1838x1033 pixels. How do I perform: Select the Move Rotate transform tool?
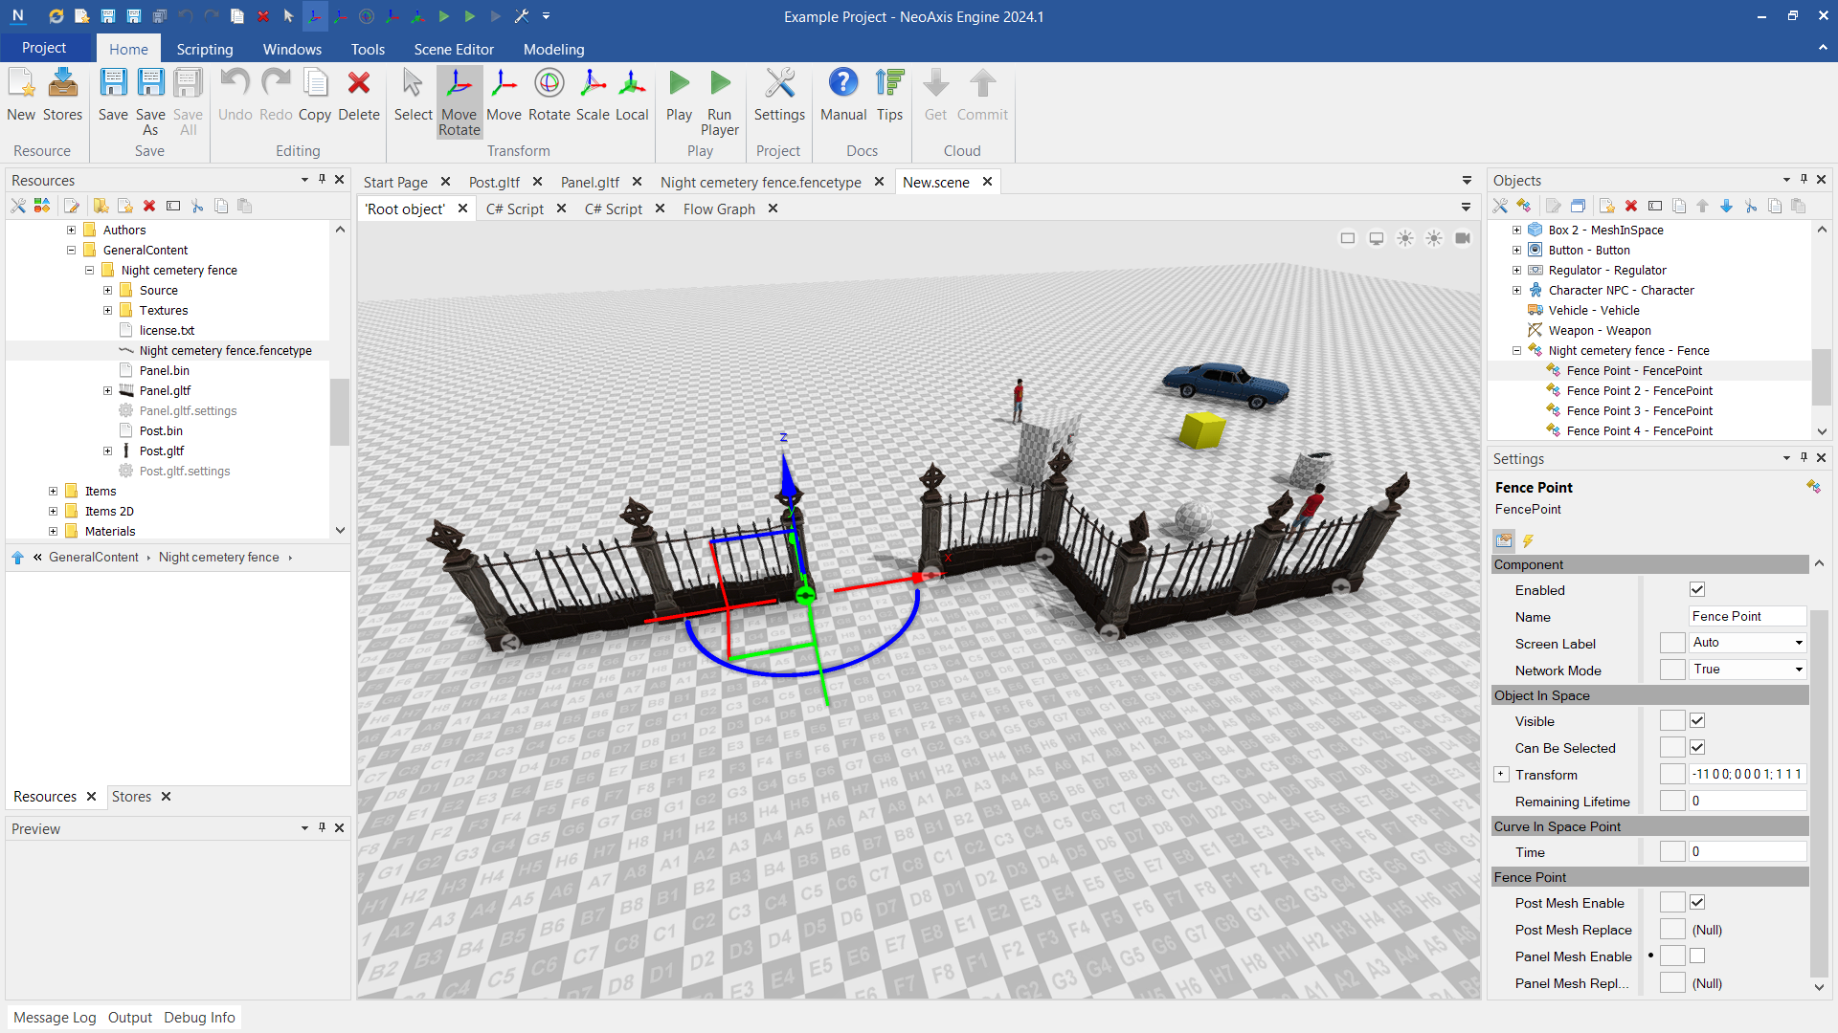point(459,100)
